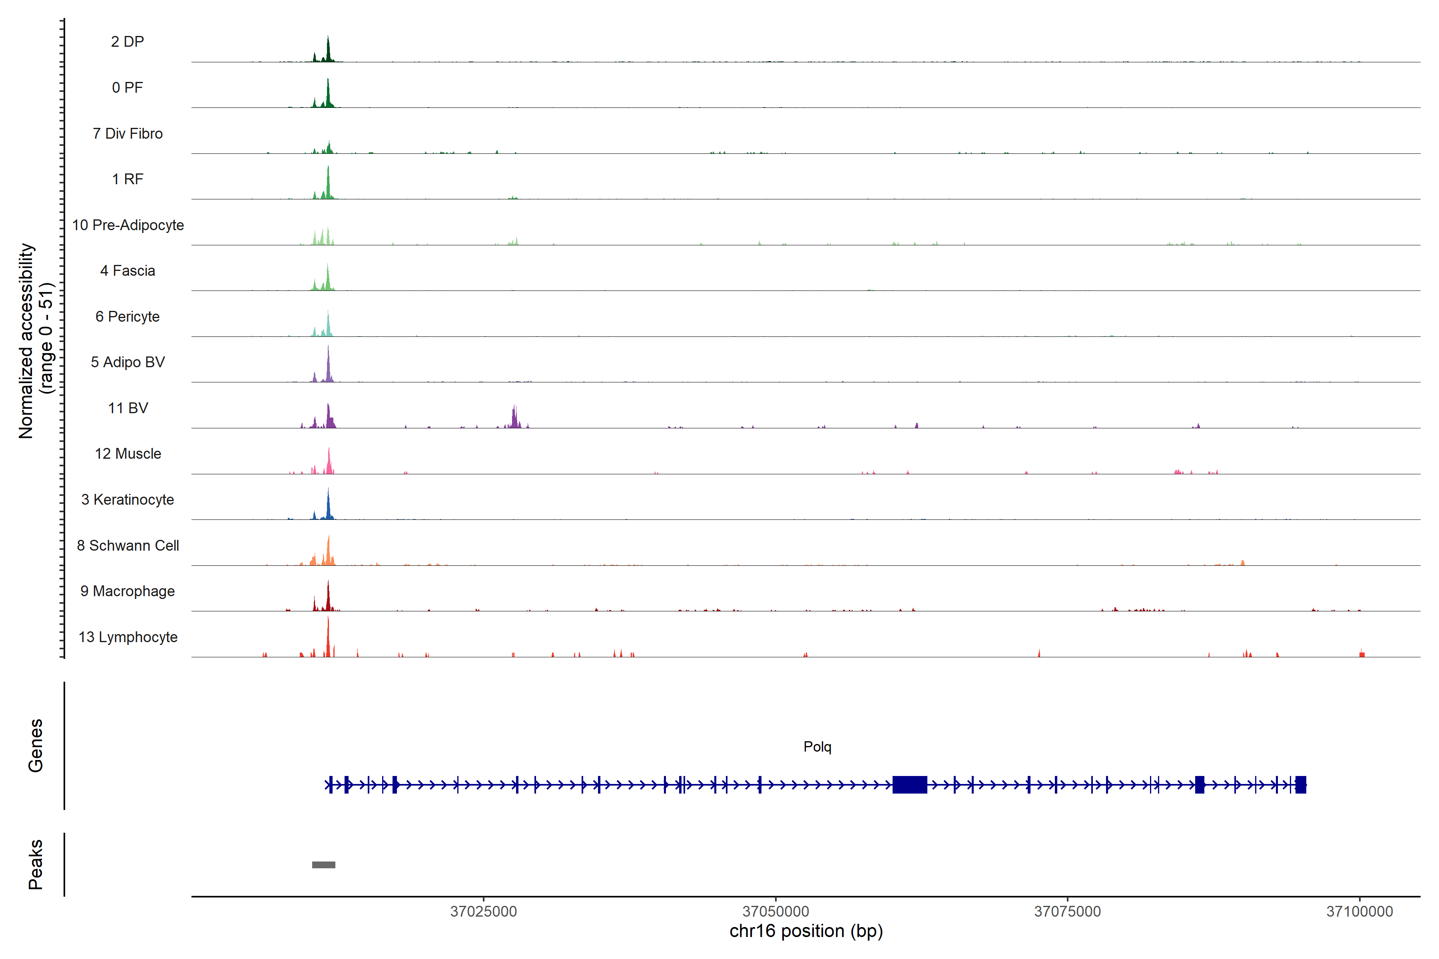Click the gray peak region bar
Viewport: 1439px width, 959px height.
pyautogui.click(x=323, y=865)
